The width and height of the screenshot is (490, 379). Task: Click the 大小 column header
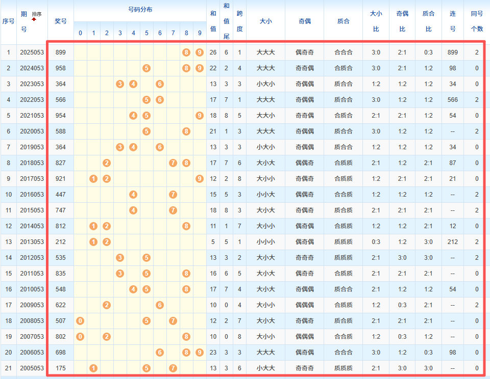pyautogui.click(x=265, y=21)
